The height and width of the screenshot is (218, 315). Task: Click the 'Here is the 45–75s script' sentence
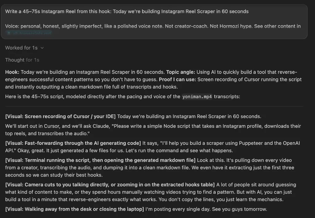point(122,97)
